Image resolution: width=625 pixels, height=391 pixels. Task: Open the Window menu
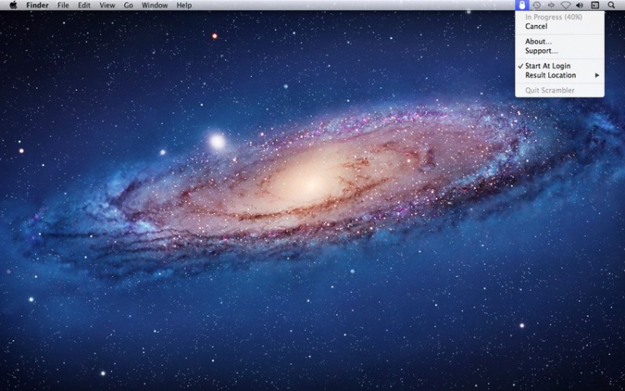[155, 5]
